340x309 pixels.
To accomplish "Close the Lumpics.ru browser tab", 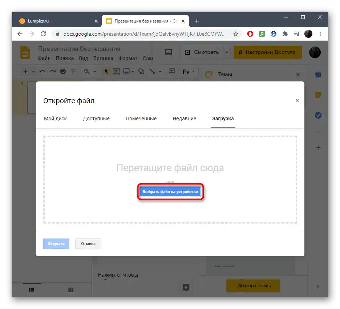I will 96,21.
